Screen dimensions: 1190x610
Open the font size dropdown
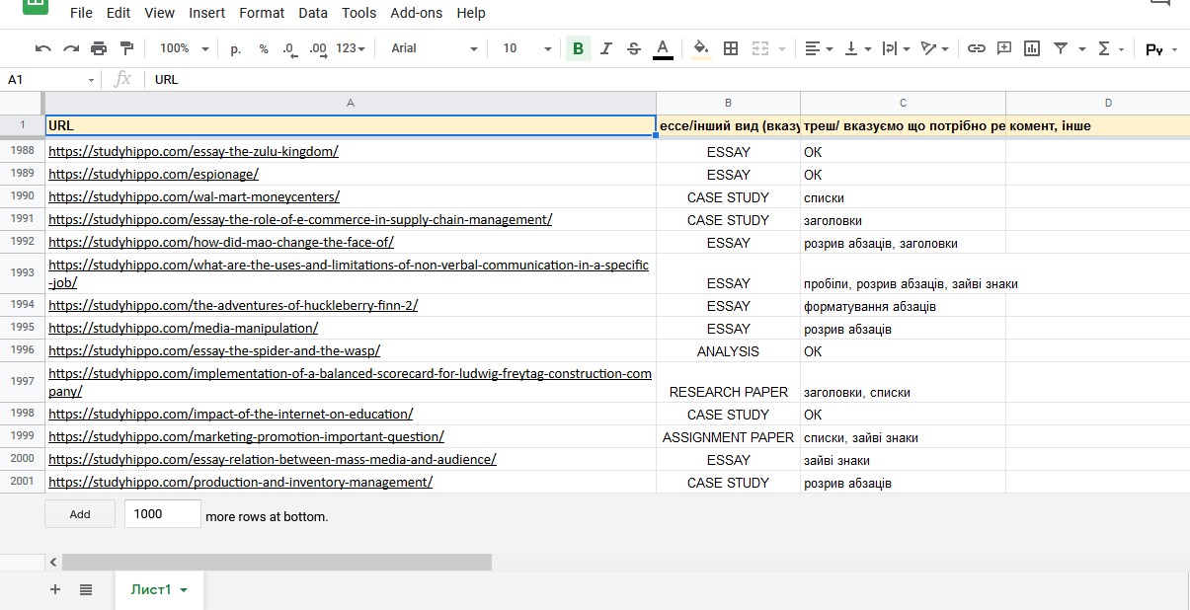coord(526,48)
